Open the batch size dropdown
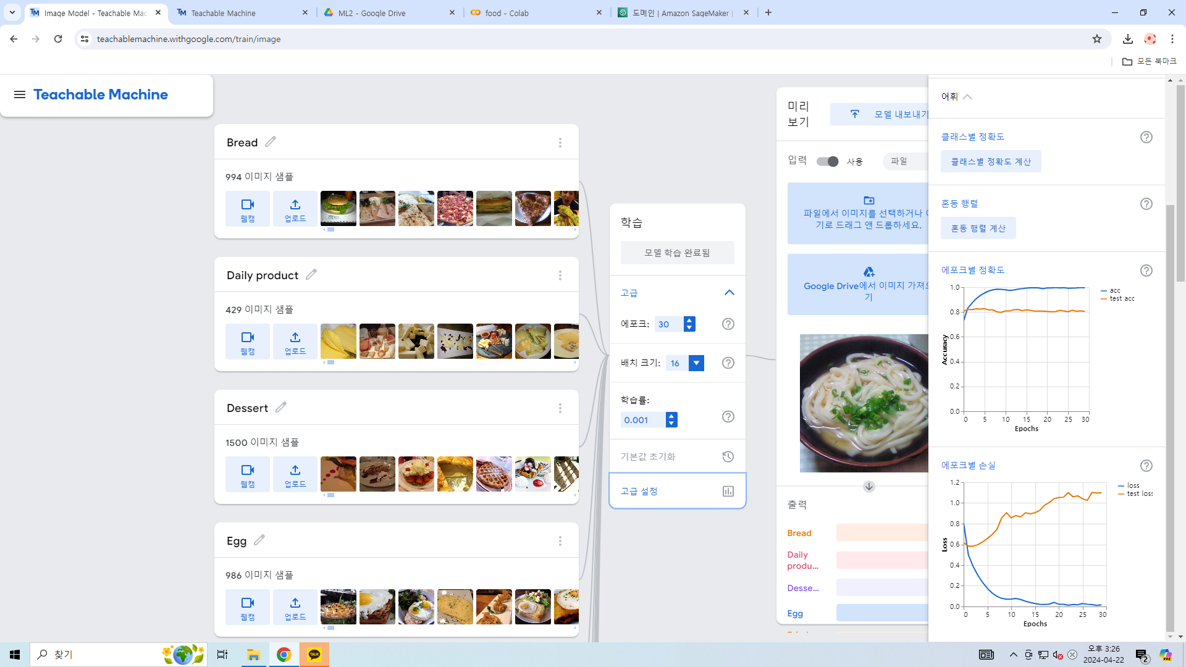This screenshot has width=1186, height=667. click(696, 363)
